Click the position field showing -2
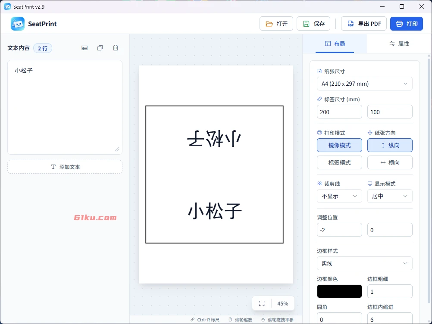The height and width of the screenshot is (324, 432). click(339, 230)
